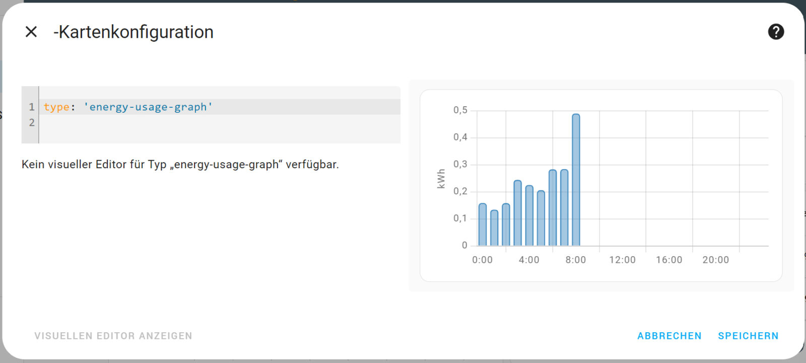Click the -Kartenkonfiguration dialog title
The image size is (806, 363).
[133, 32]
